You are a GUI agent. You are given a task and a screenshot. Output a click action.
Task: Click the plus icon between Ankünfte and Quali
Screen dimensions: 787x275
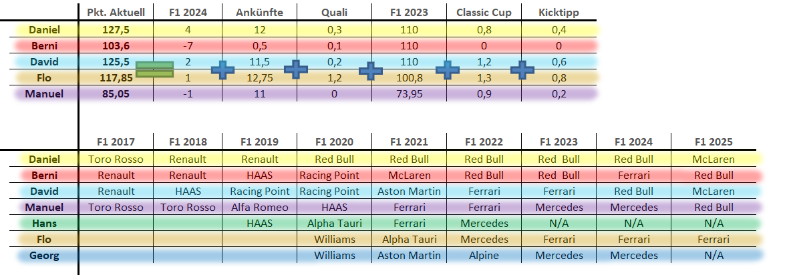point(295,69)
